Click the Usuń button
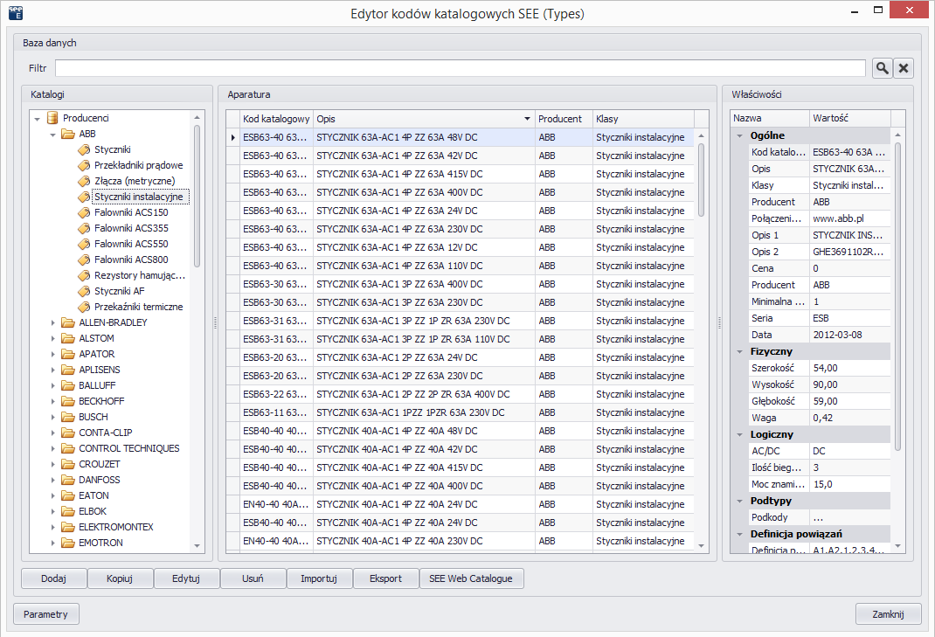935x637 pixels. (x=253, y=578)
